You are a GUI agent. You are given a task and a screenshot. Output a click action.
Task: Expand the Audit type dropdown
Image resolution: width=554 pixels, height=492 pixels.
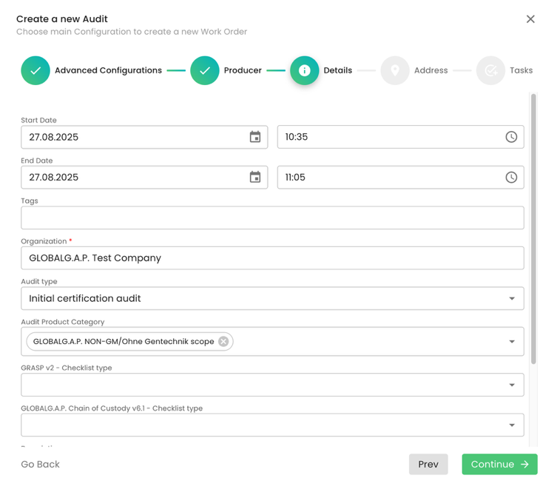pyautogui.click(x=512, y=299)
